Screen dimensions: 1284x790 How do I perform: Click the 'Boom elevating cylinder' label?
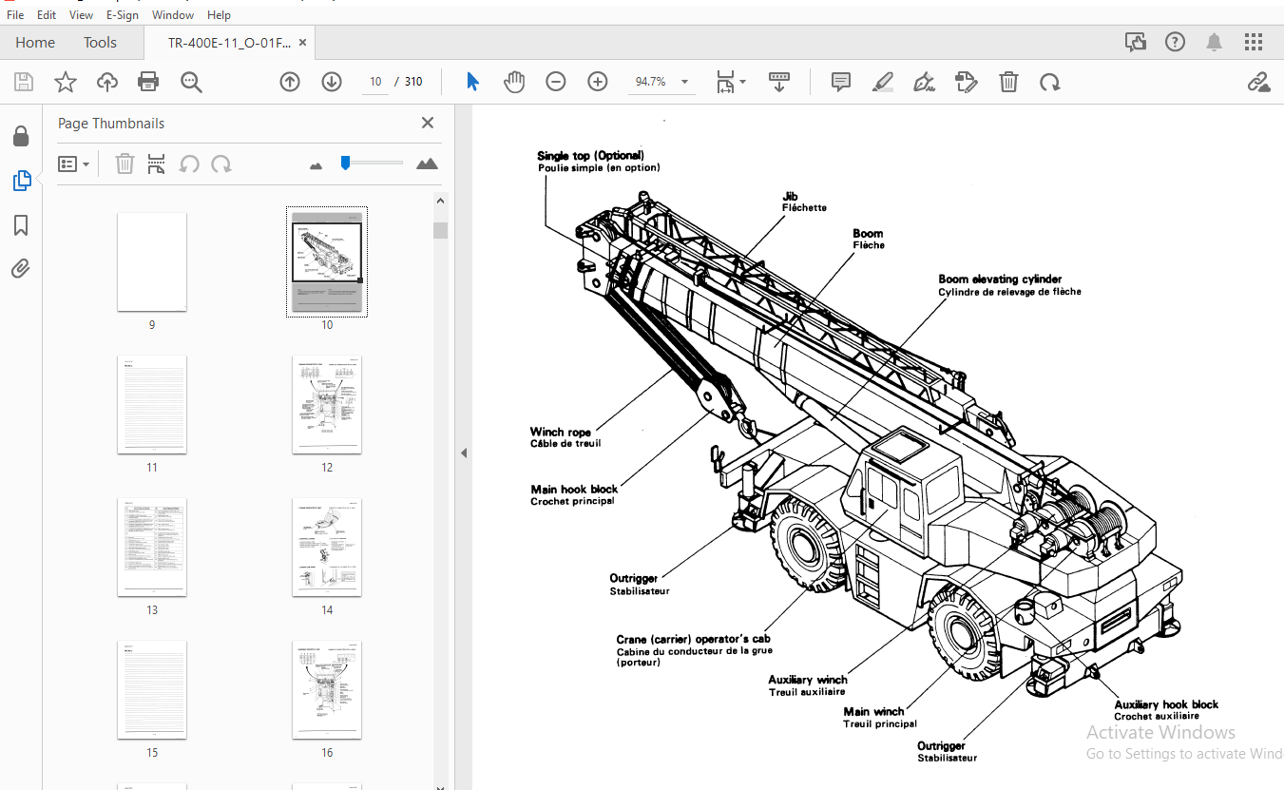coord(1000,279)
